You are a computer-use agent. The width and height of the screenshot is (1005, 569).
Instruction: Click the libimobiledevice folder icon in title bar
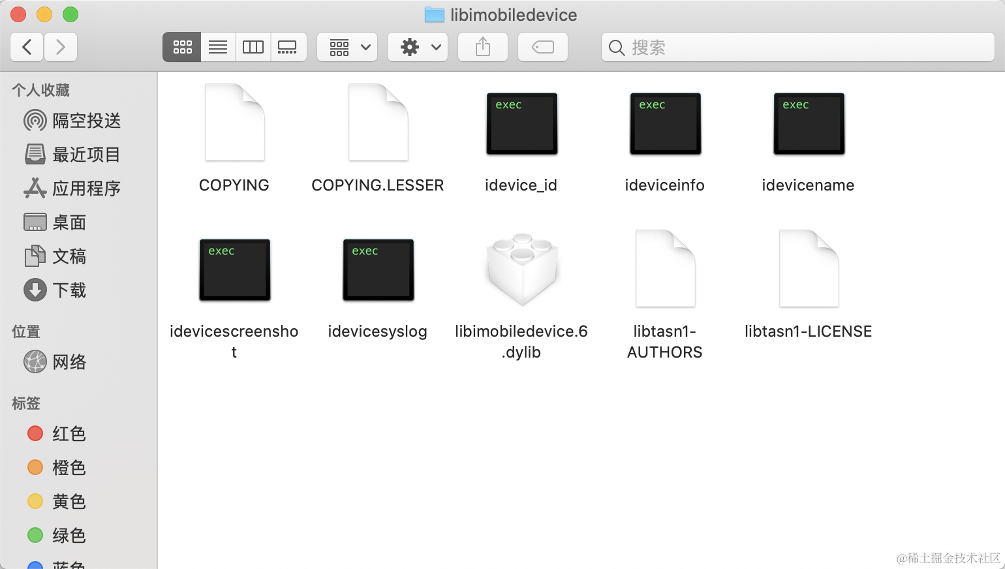(435, 14)
